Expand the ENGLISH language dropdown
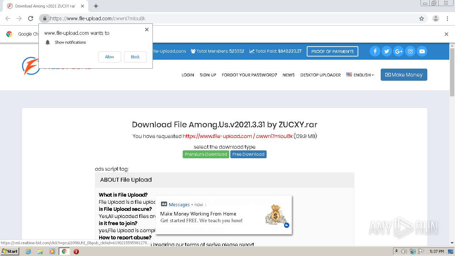Image resolution: width=455 pixels, height=256 pixels. click(360, 75)
